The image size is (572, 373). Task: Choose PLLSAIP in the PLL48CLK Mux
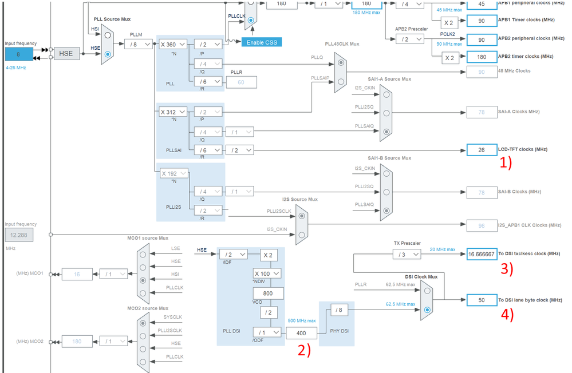click(x=341, y=82)
